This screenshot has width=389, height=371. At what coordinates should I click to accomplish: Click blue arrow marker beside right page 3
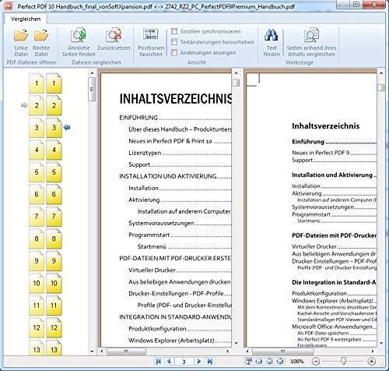coord(67,127)
